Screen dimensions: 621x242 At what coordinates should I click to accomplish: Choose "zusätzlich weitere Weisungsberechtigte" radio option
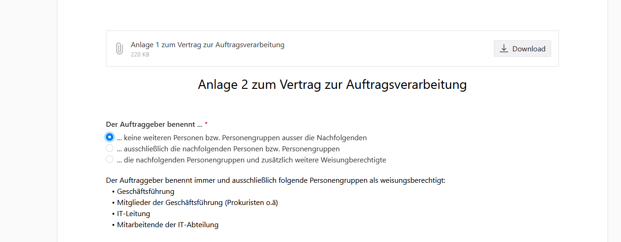pos(110,160)
